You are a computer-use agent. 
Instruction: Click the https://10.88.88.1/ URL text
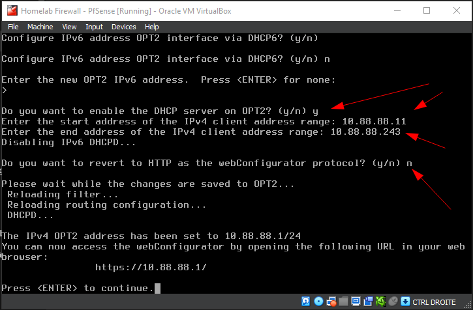click(x=151, y=267)
